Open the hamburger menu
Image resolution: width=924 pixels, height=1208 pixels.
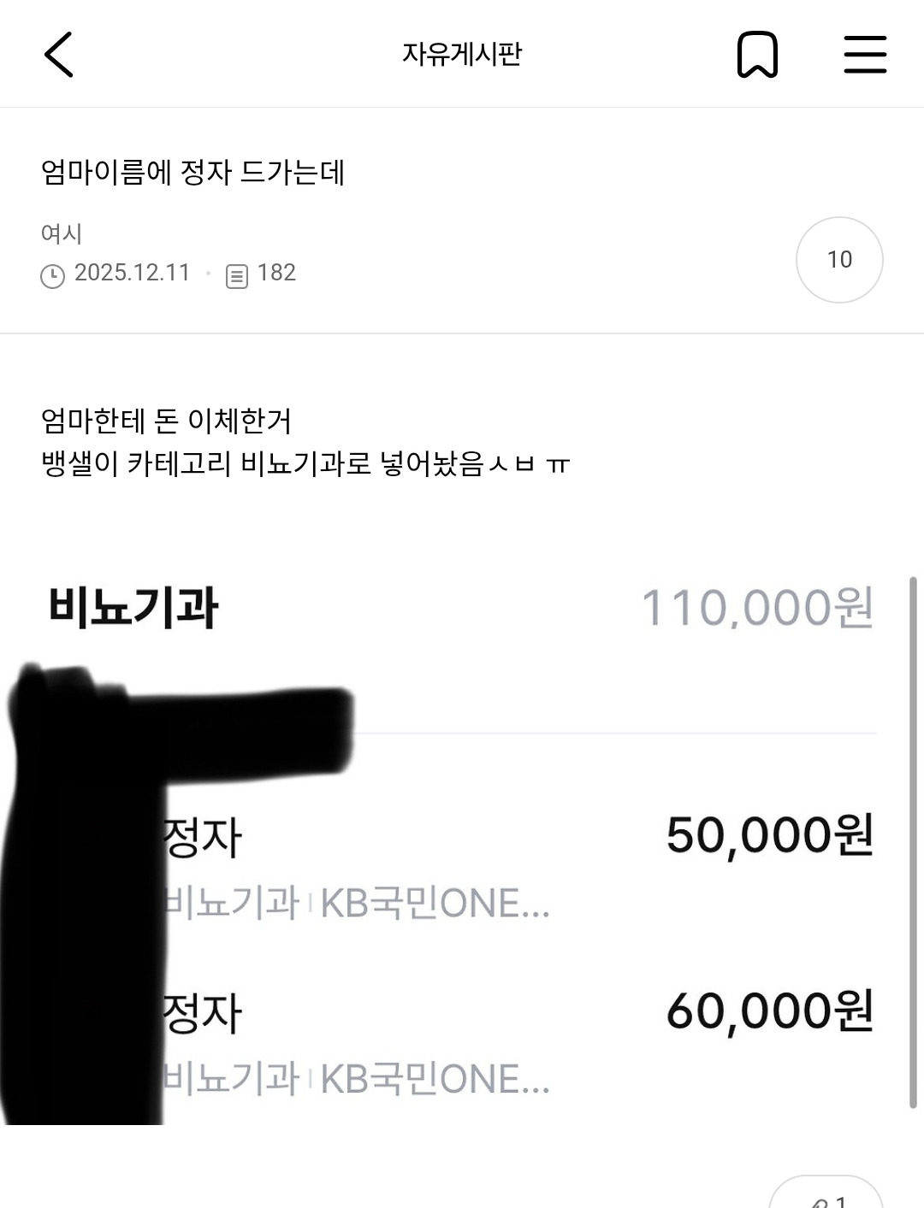tap(865, 55)
